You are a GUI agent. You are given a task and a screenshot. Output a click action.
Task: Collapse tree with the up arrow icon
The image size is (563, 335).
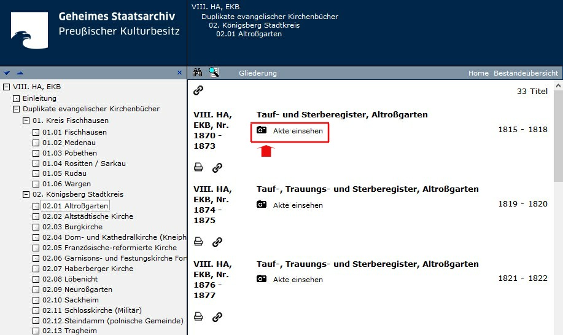pyautogui.click(x=20, y=73)
